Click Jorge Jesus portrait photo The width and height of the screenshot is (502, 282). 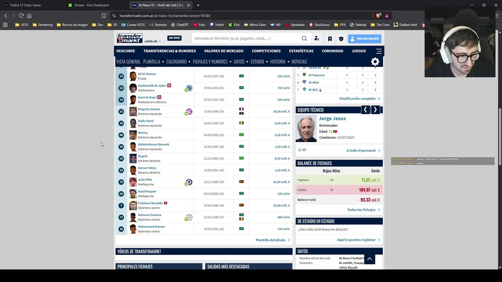point(306,128)
